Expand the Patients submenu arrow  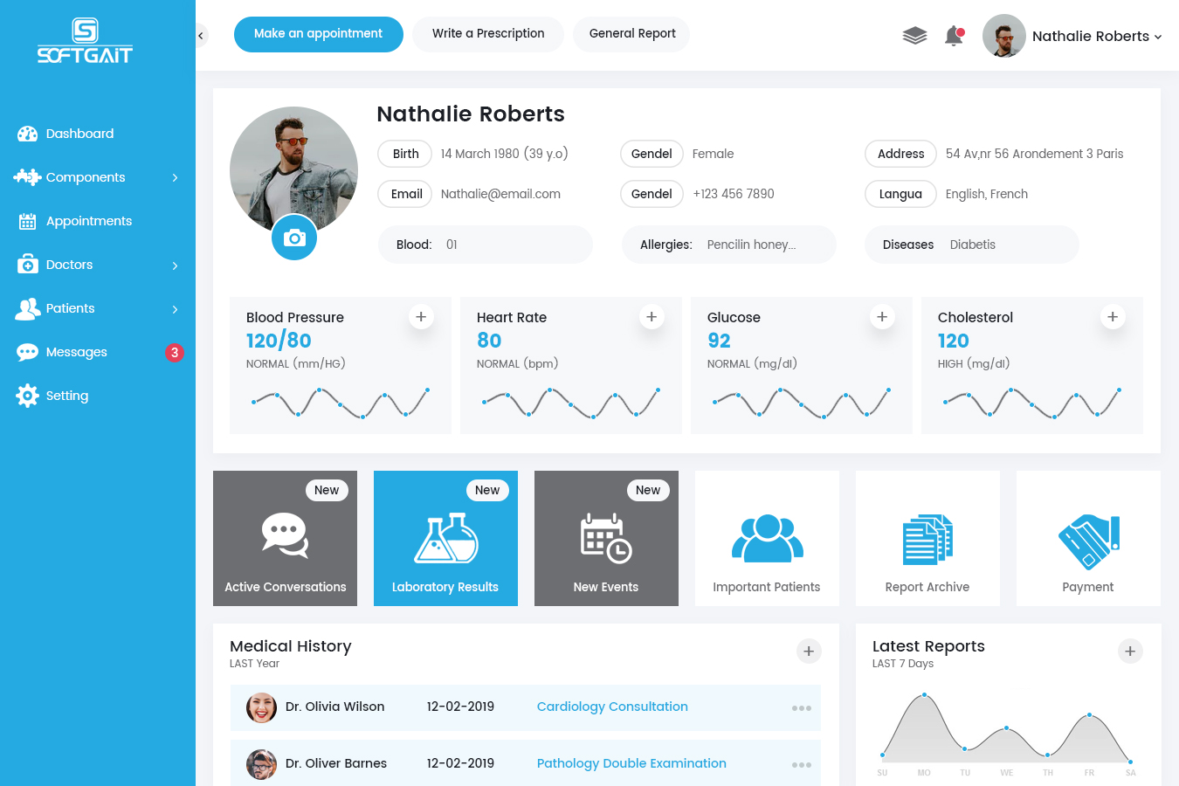coord(175,309)
